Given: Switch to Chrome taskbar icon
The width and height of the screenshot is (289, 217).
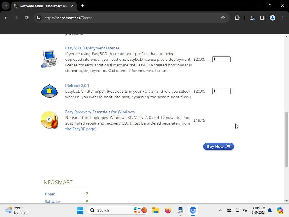Looking at the screenshot, I should tap(193, 210).
